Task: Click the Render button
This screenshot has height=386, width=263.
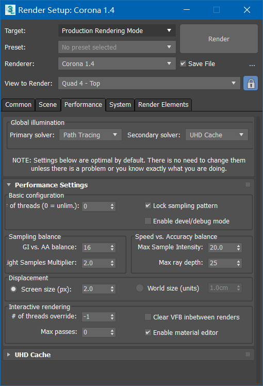Action: (x=219, y=39)
